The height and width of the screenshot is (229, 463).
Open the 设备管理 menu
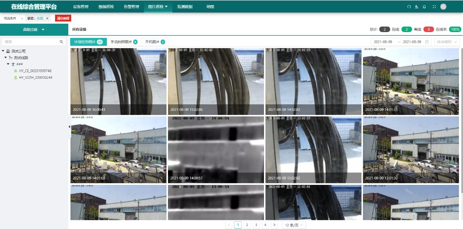click(x=81, y=7)
